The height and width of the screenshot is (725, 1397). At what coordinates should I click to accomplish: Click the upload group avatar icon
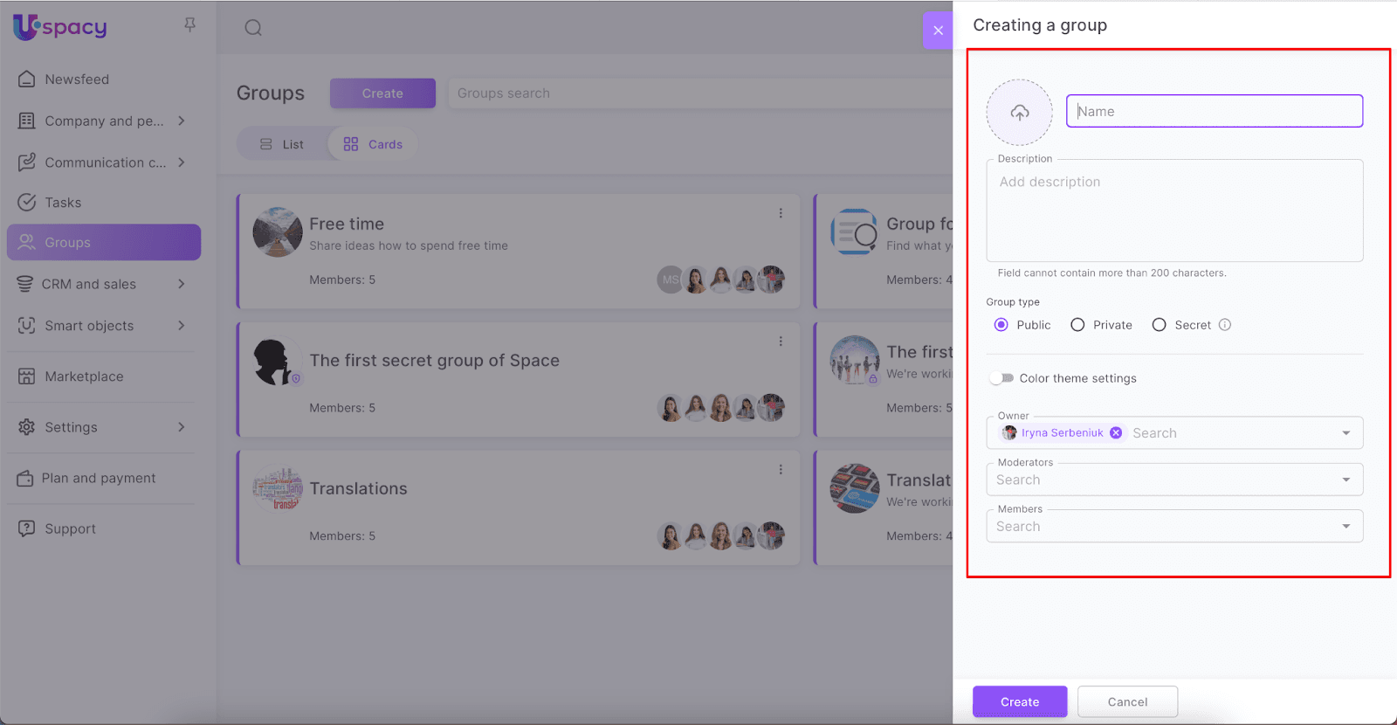pos(1019,113)
